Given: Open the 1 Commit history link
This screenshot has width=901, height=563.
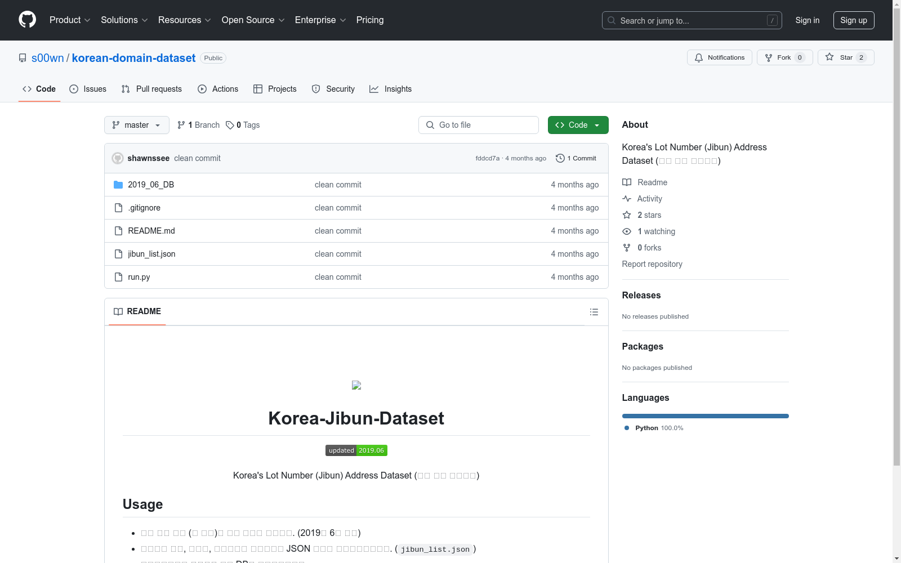Looking at the screenshot, I should click(576, 158).
